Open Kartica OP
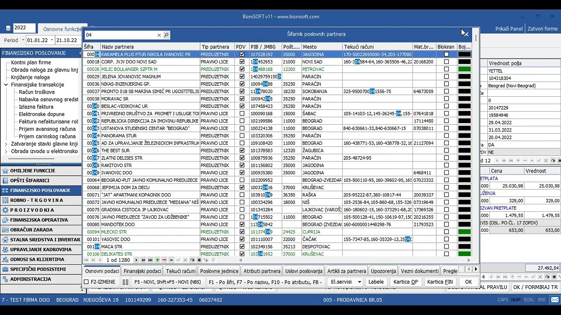The width and height of the screenshot is (561, 315). click(x=405, y=282)
